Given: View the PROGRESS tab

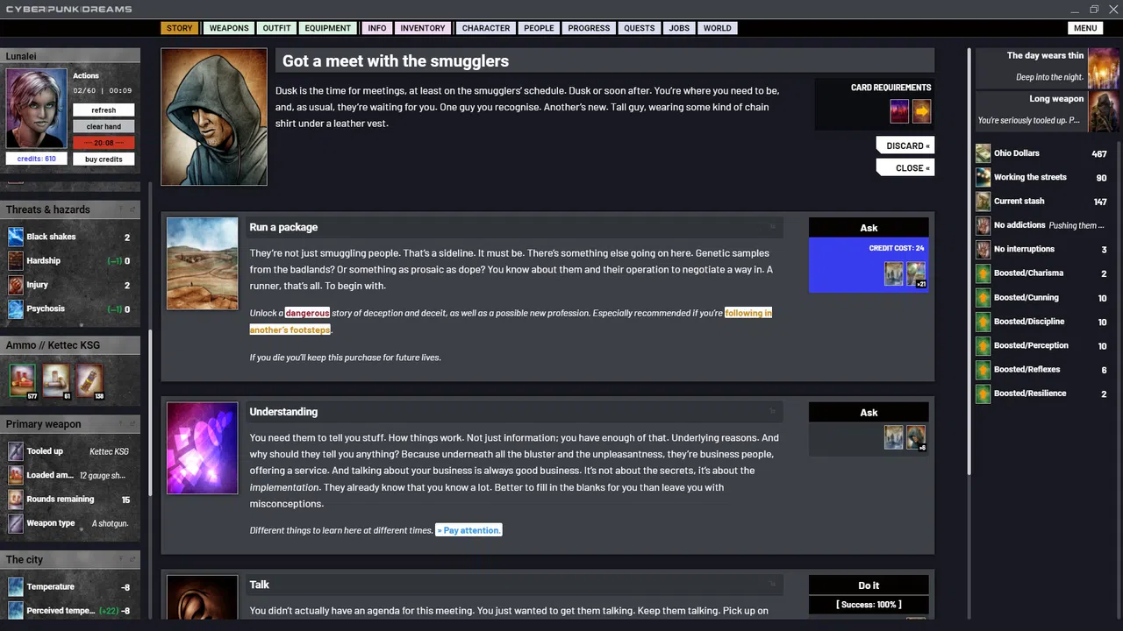Looking at the screenshot, I should (589, 28).
